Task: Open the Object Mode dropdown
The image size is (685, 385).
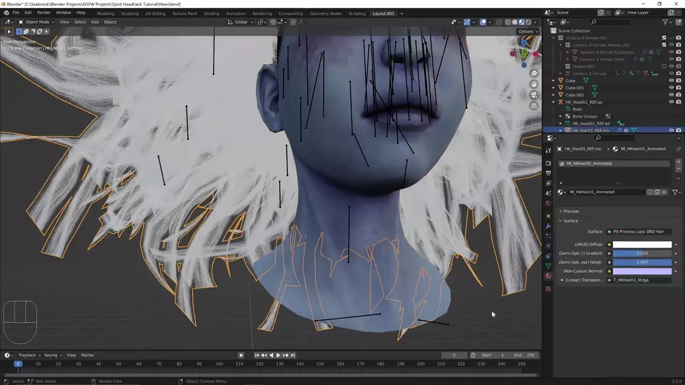Action: (36, 22)
